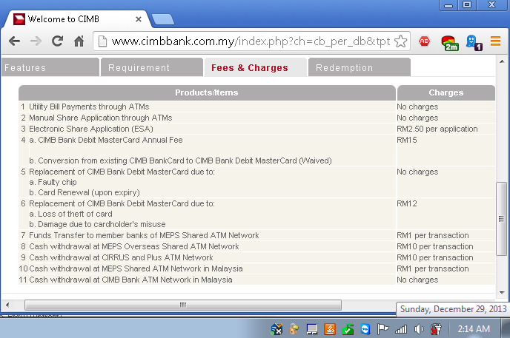Viewport: 510px width, 338px height.
Task: Switch to the Requirement tab
Action: (152, 67)
